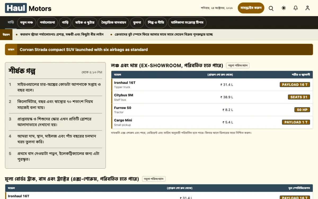318x199 pixels.
Task: Go to Haul Motors logo home
Action: [28, 8]
